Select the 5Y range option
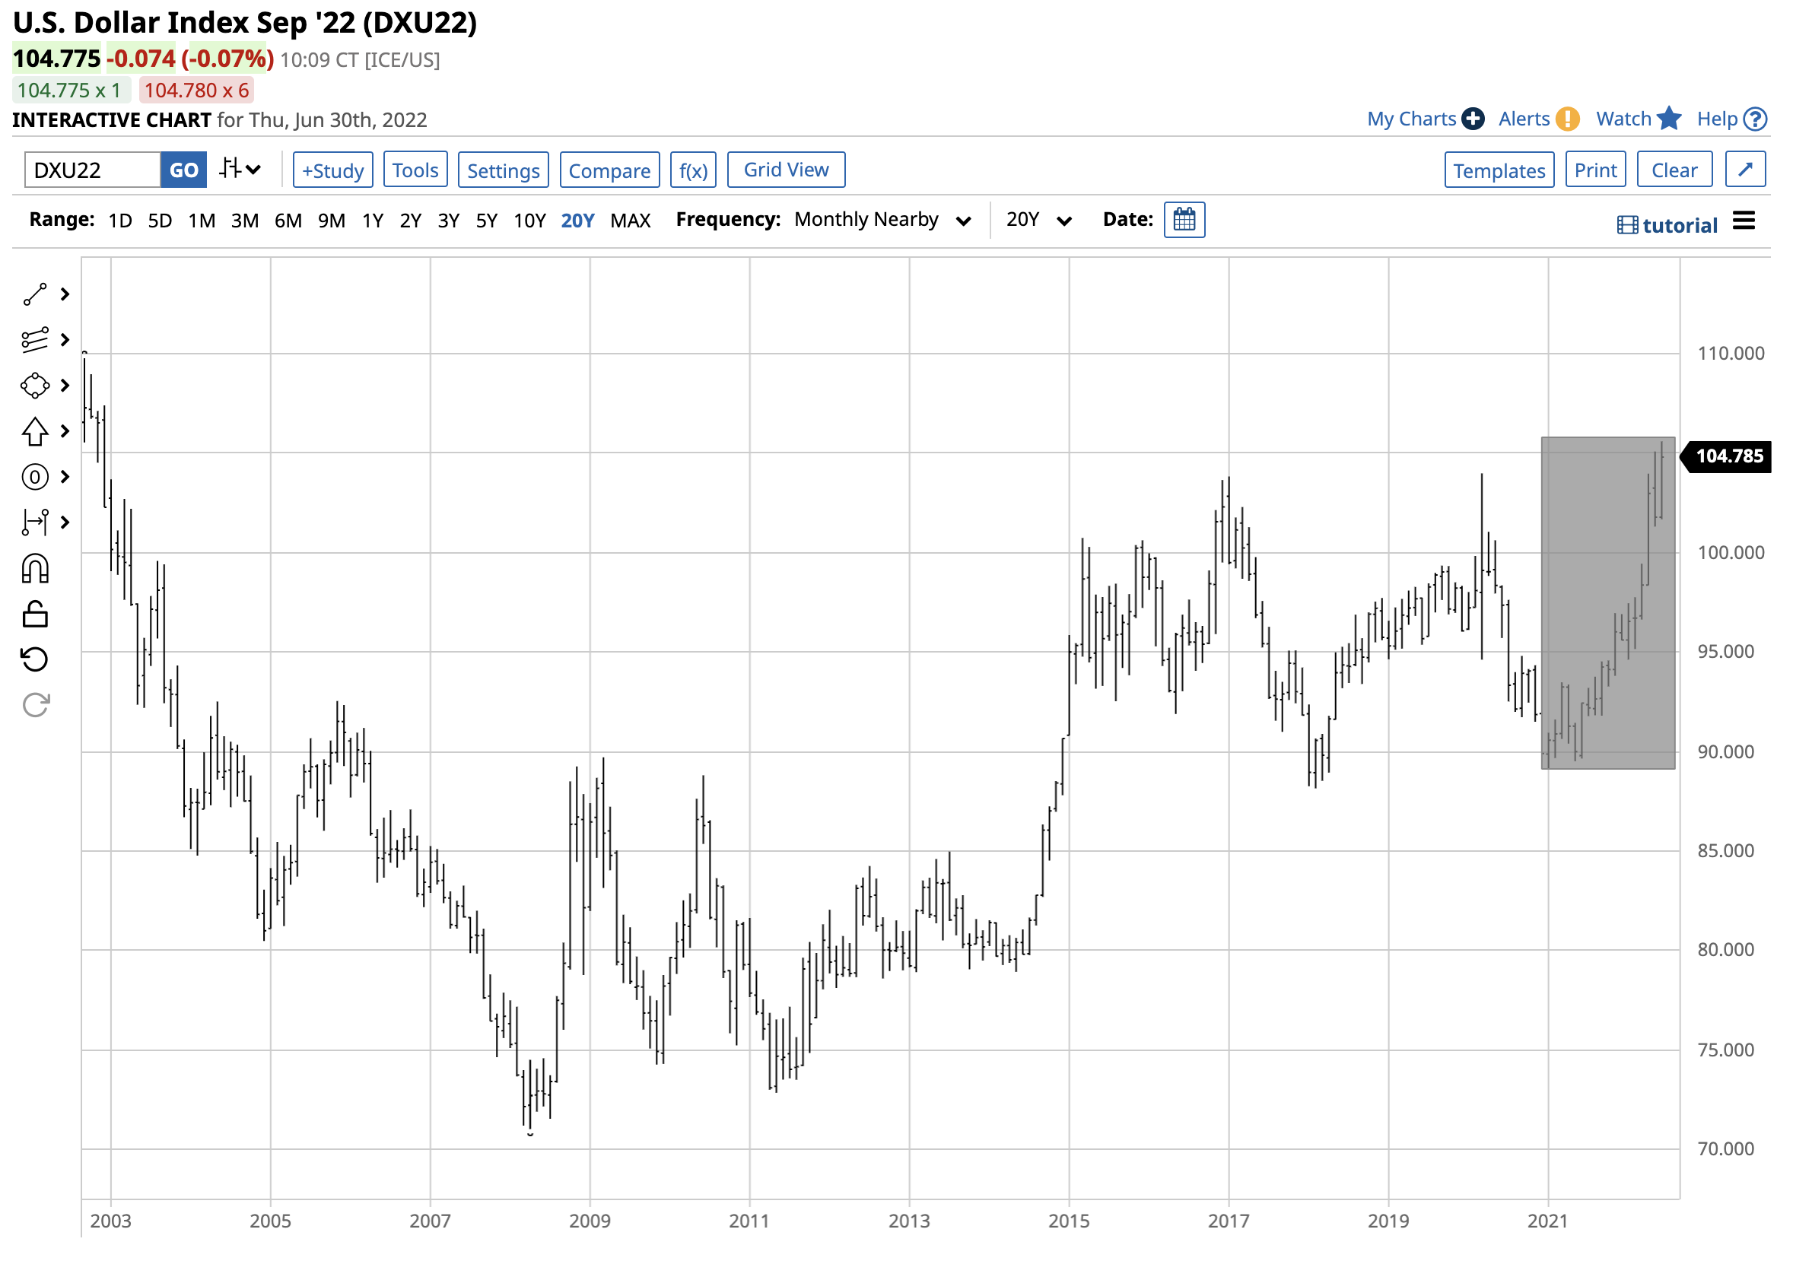The width and height of the screenshot is (1812, 1261). click(486, 221)
